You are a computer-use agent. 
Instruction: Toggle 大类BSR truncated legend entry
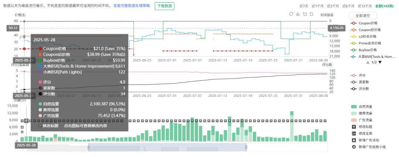pos(373,57)
